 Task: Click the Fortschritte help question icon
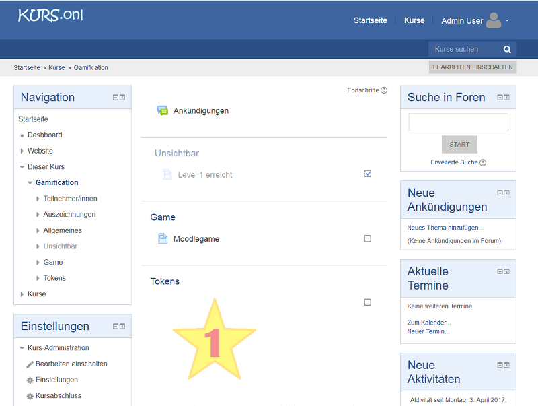pyautogui.click(x=384, y=90)
